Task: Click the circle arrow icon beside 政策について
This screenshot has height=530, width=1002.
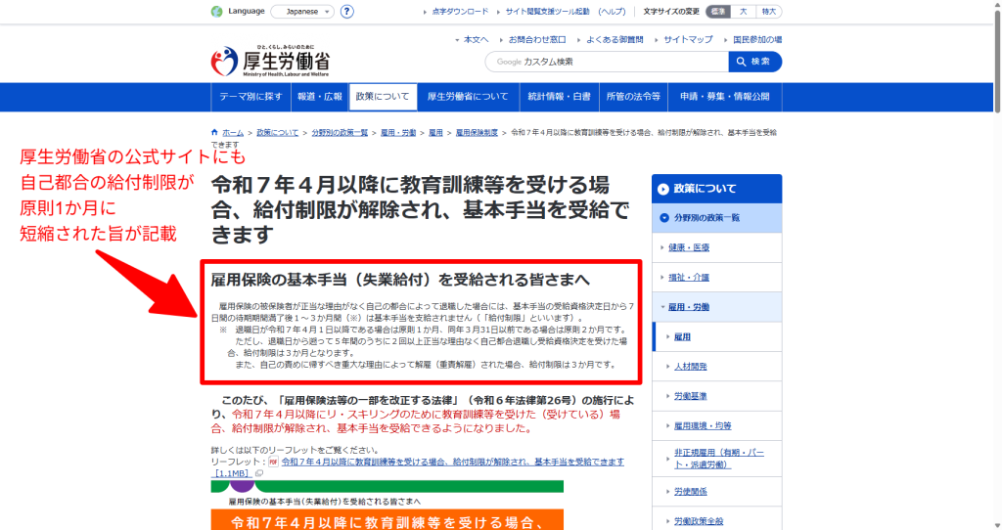Action: pos(663,189)
